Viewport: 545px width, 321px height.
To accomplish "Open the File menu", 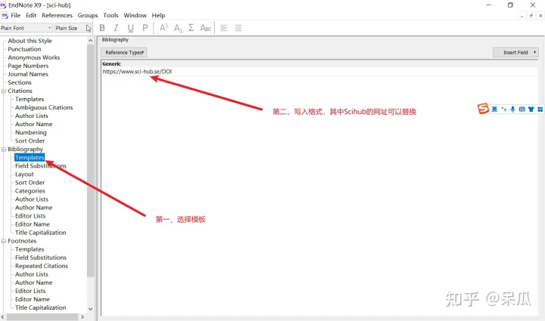I will coord(16,15).
